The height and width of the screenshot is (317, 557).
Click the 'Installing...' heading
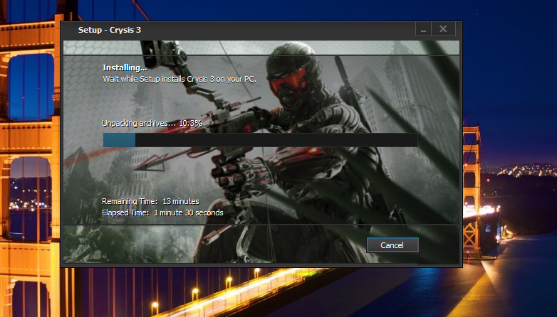point(125,68)
